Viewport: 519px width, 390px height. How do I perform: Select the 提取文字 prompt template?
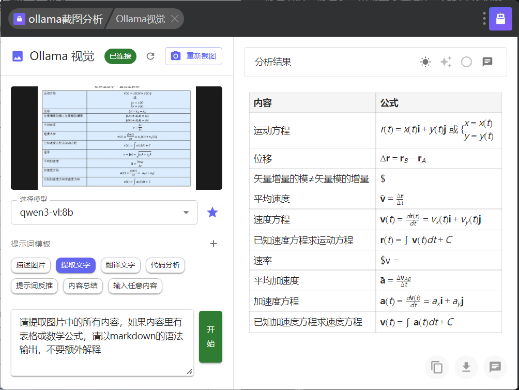coord(75,265)
